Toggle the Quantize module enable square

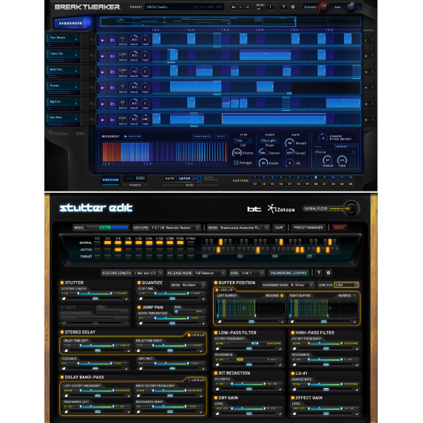pyautogui.click(x=139, y=282)
